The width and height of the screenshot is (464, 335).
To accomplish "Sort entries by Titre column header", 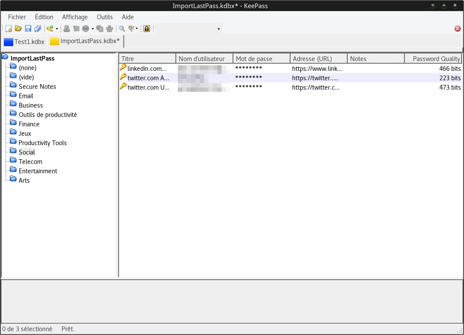I will pos(148,58).
